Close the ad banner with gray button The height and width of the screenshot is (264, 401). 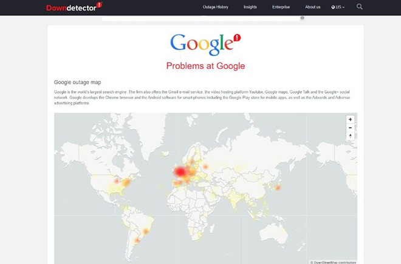click(x=303, y=18)
